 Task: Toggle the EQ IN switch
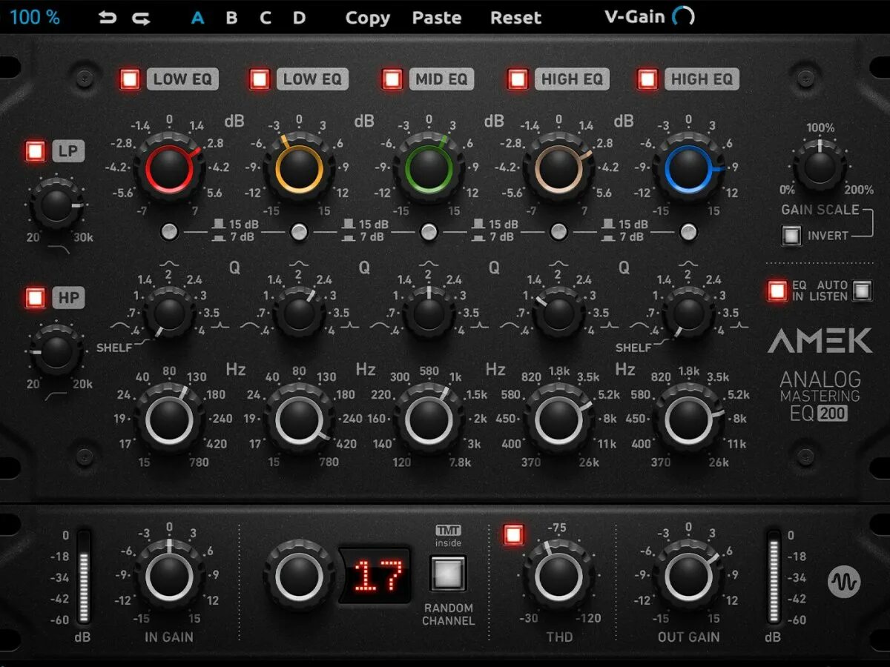(777, 291)
